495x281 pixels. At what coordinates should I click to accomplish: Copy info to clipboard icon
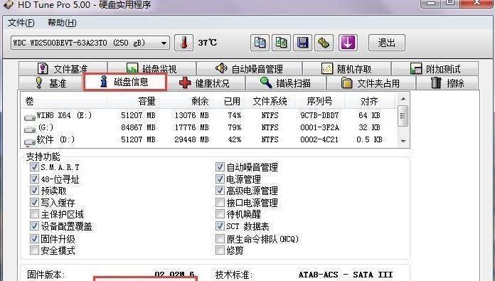pos(260,43)
